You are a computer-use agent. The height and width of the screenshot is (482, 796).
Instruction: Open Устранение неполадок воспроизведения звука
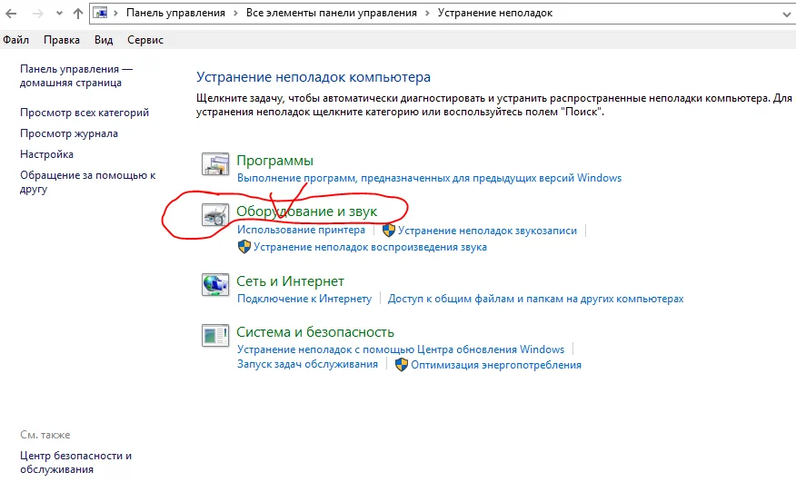[x=370, y=247]
